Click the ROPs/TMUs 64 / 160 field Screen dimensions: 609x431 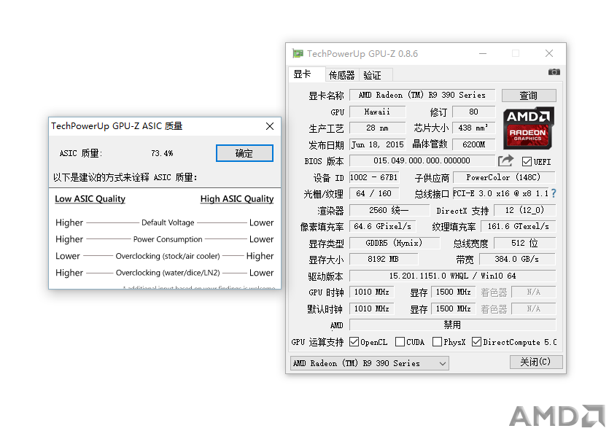pos(373,193)
